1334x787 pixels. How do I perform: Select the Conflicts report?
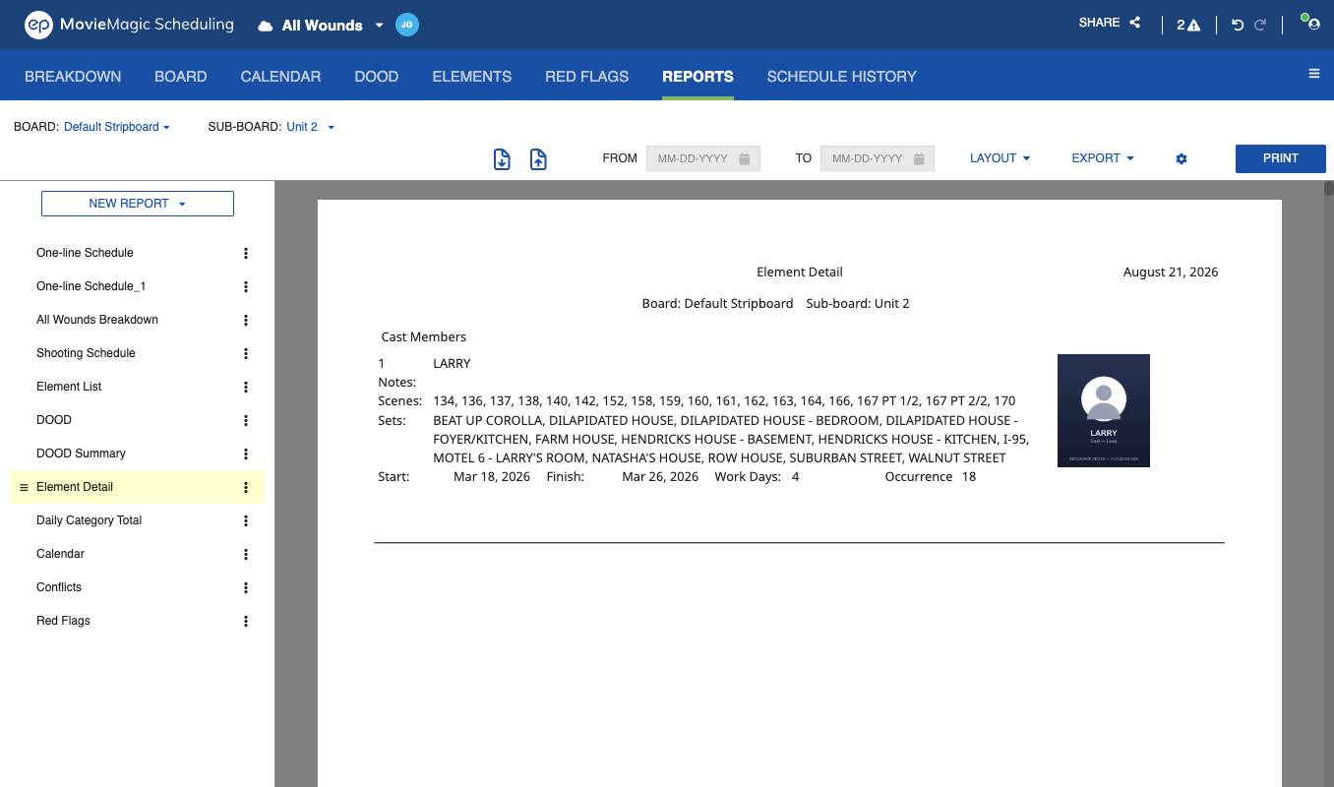[59, 587]
